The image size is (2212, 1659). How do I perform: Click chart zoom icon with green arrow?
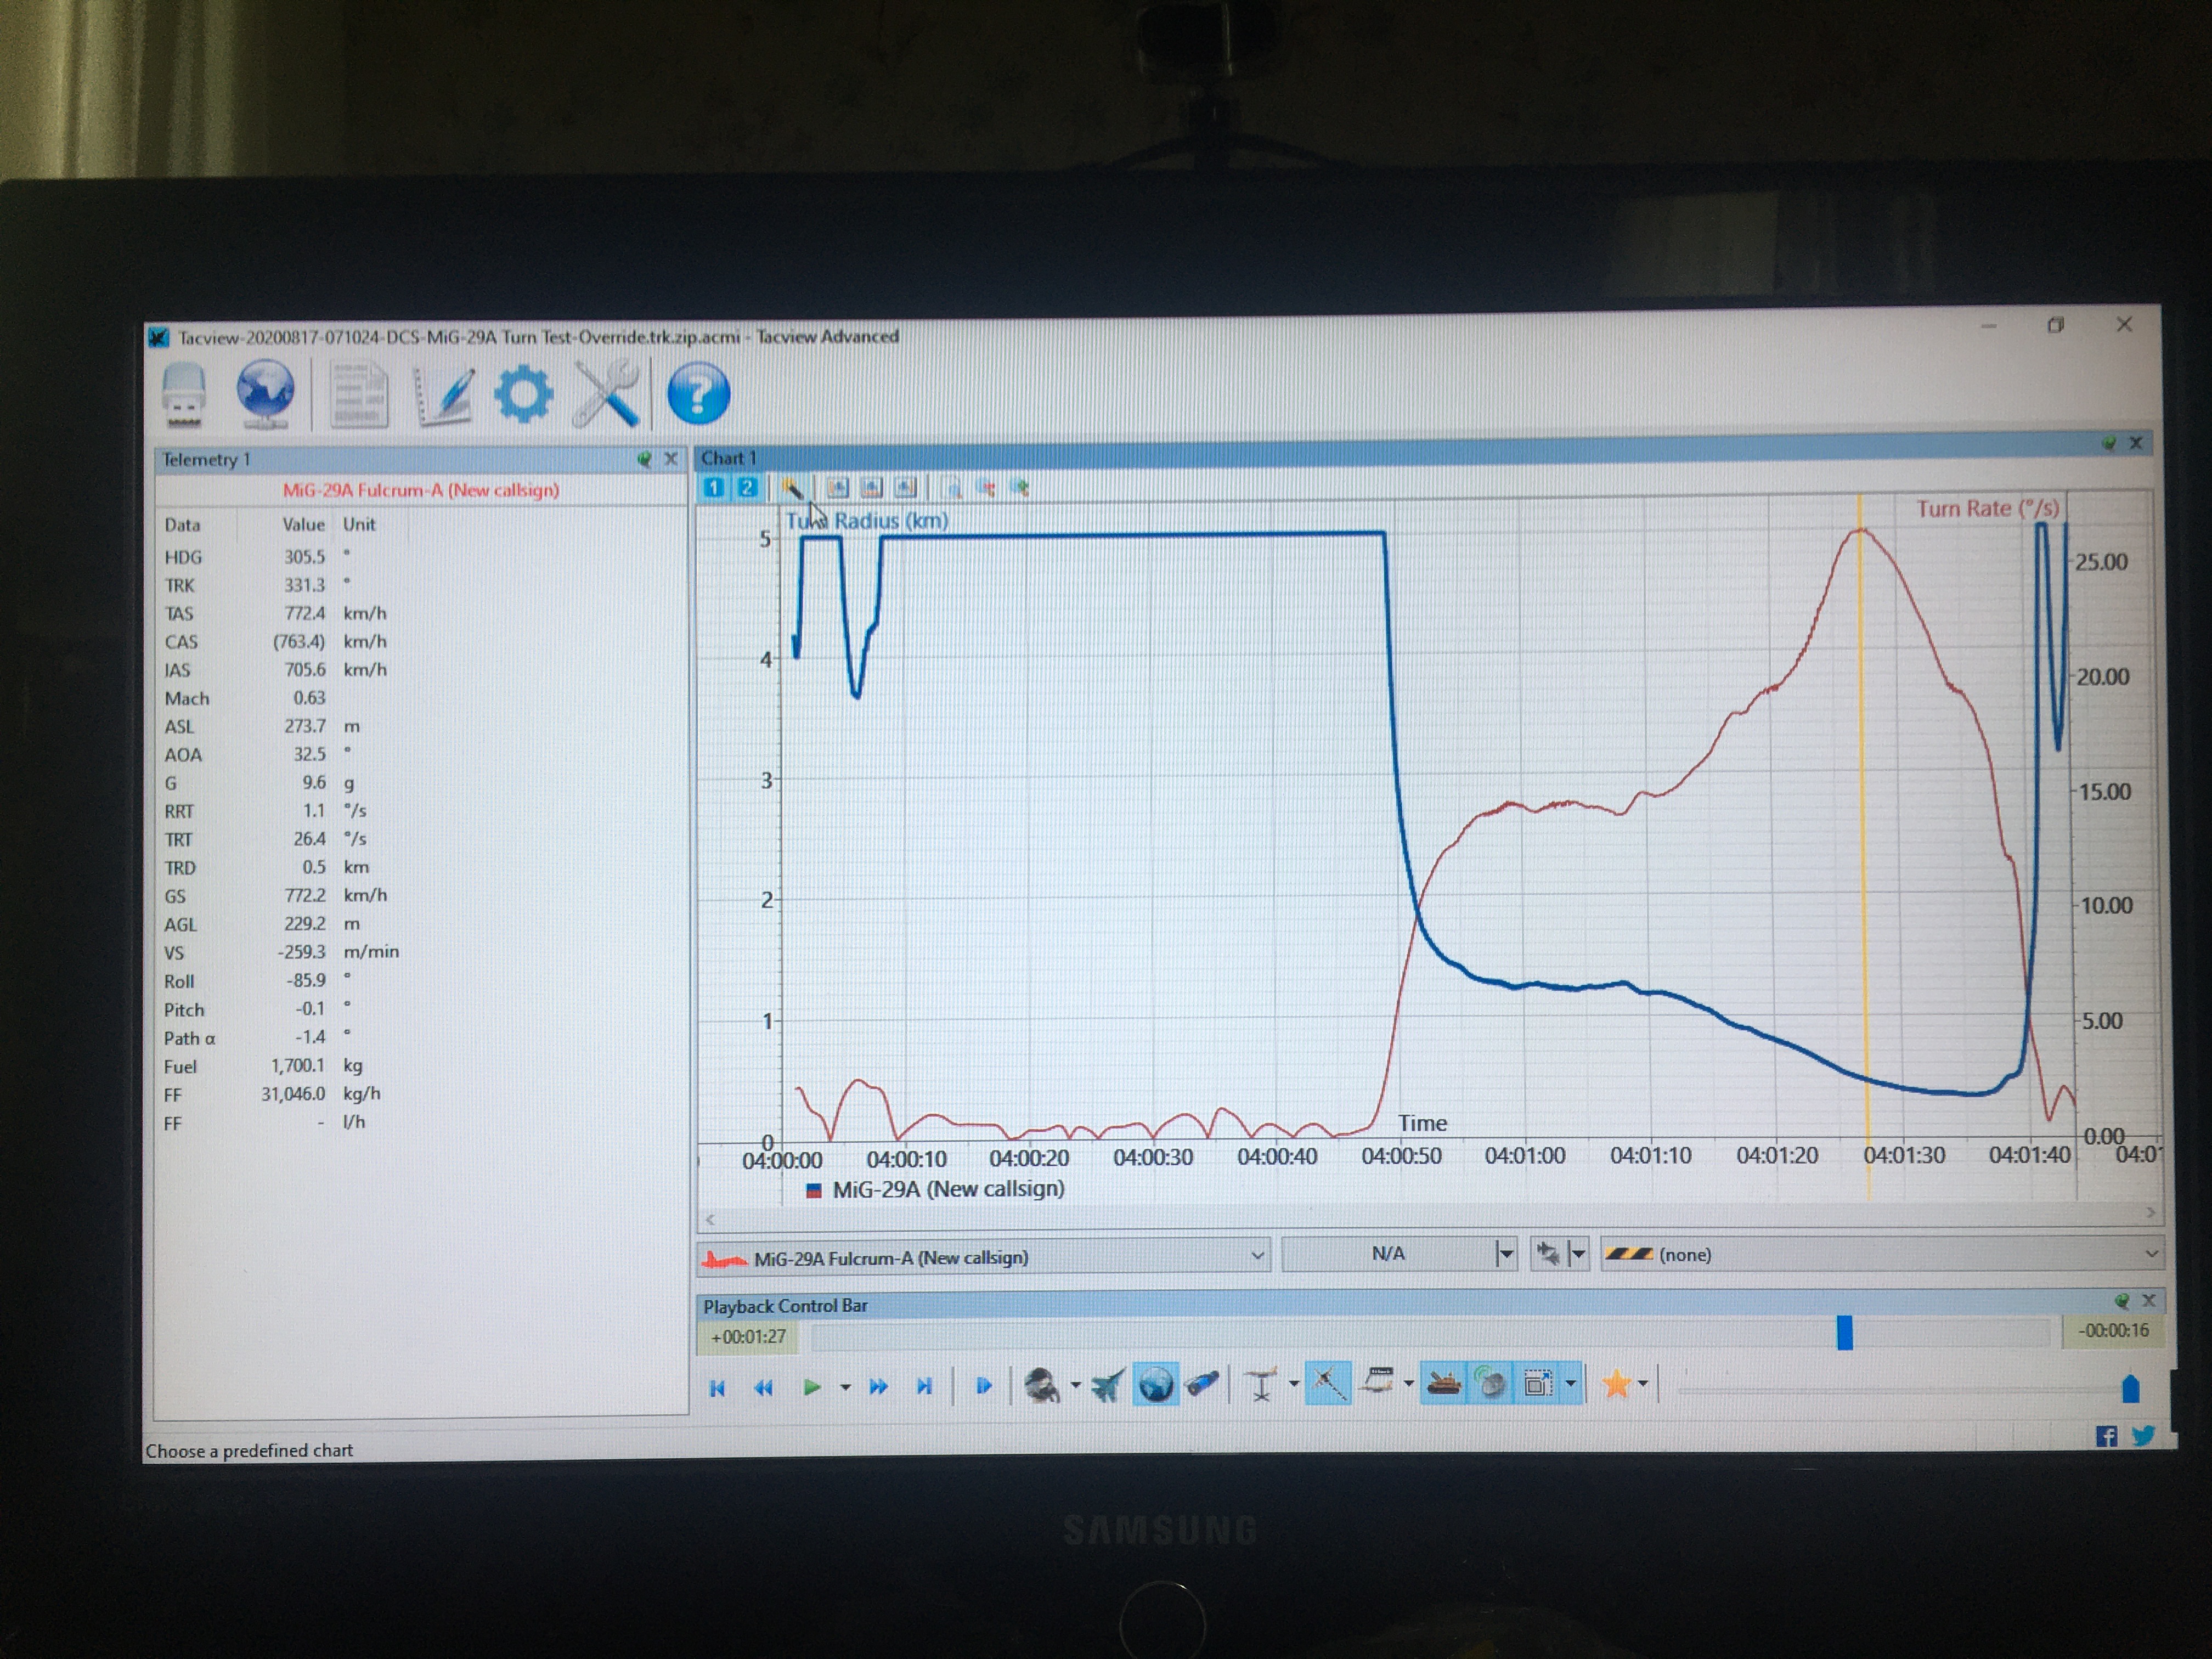(x=1020, y=488)
